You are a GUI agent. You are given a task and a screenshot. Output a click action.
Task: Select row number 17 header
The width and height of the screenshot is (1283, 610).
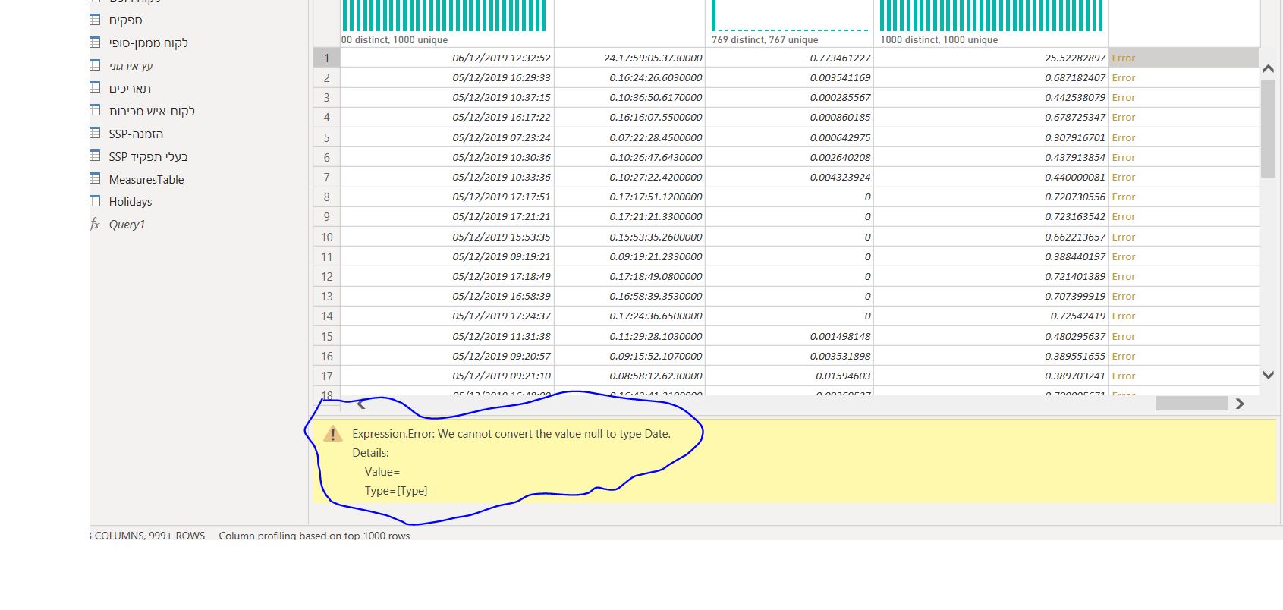click(327, 376)
